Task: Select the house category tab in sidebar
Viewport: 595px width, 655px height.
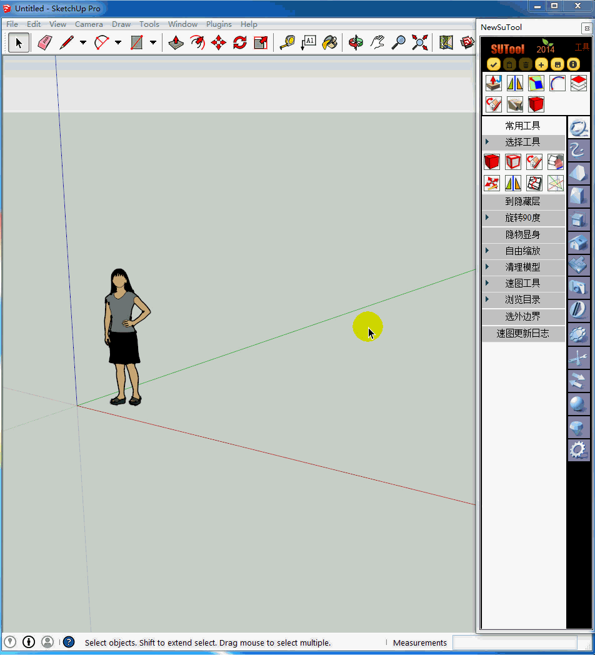Action: coord(578,242)
